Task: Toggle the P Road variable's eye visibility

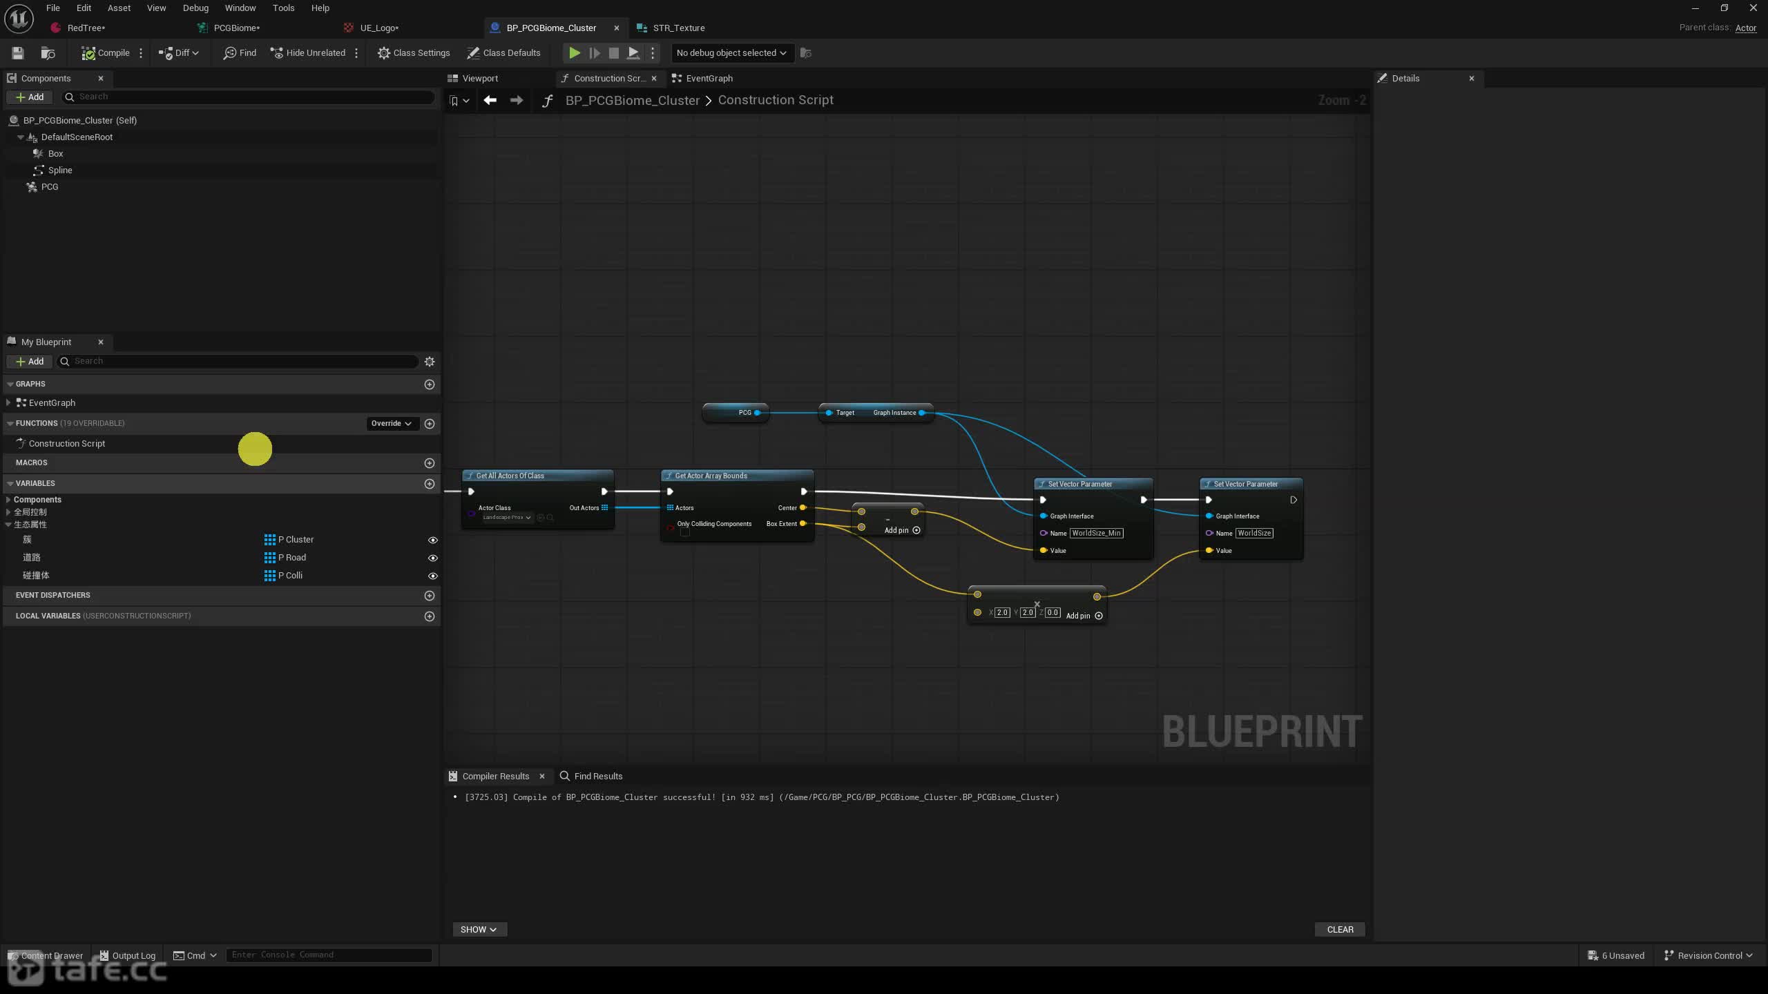Action: pyautogui.click(x=433, y=558)
